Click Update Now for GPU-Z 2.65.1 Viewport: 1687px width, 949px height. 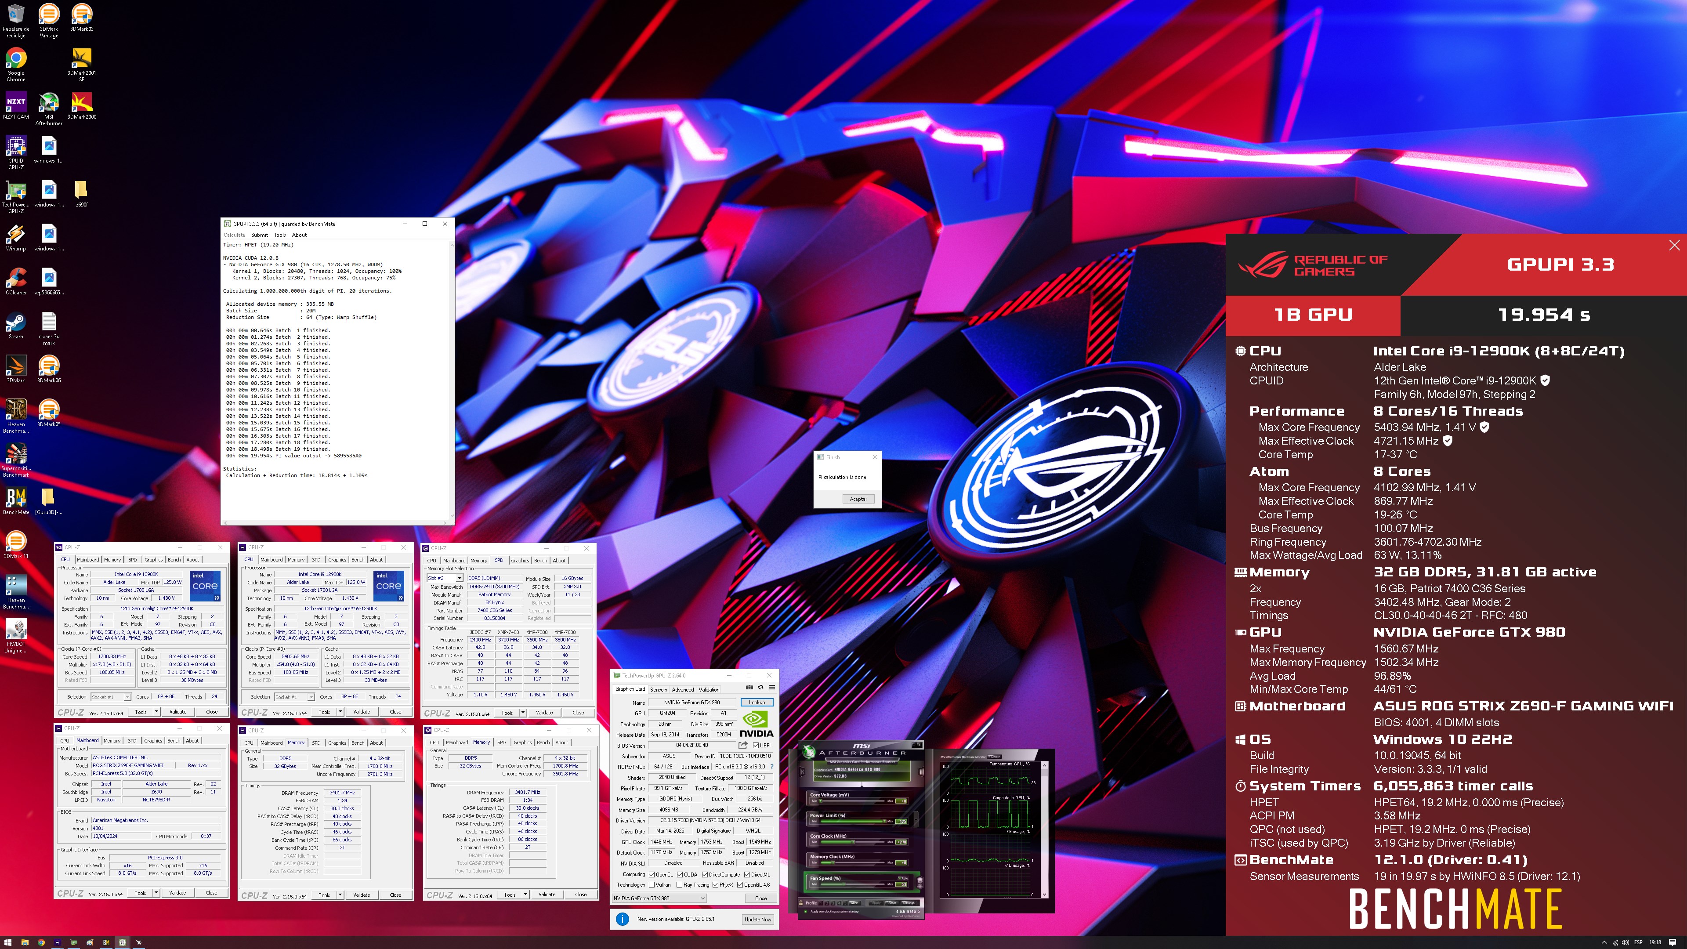758,920
